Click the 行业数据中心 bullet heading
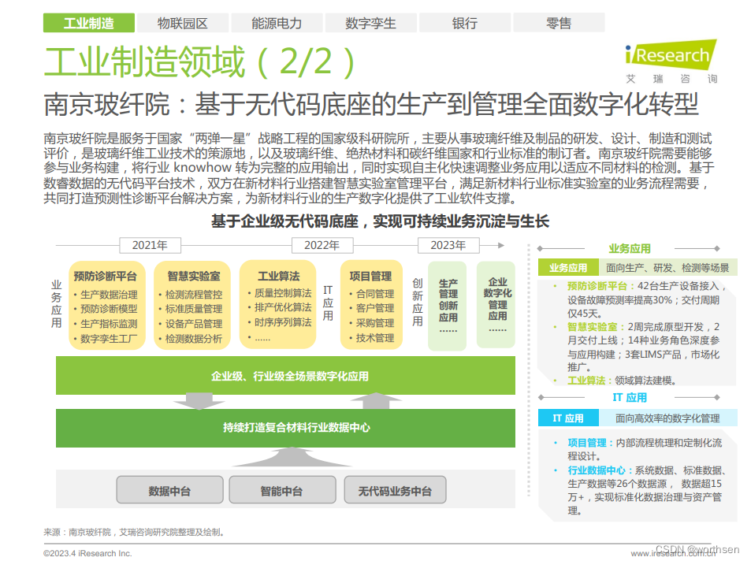Viewport: 751px width, 561px height. point(597,470)
